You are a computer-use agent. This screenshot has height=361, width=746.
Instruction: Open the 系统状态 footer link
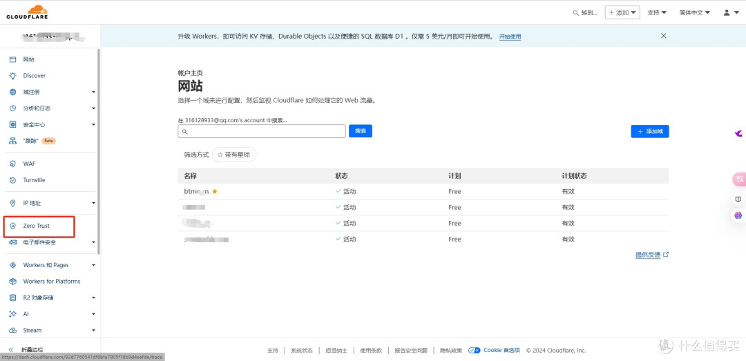(302, 351)
